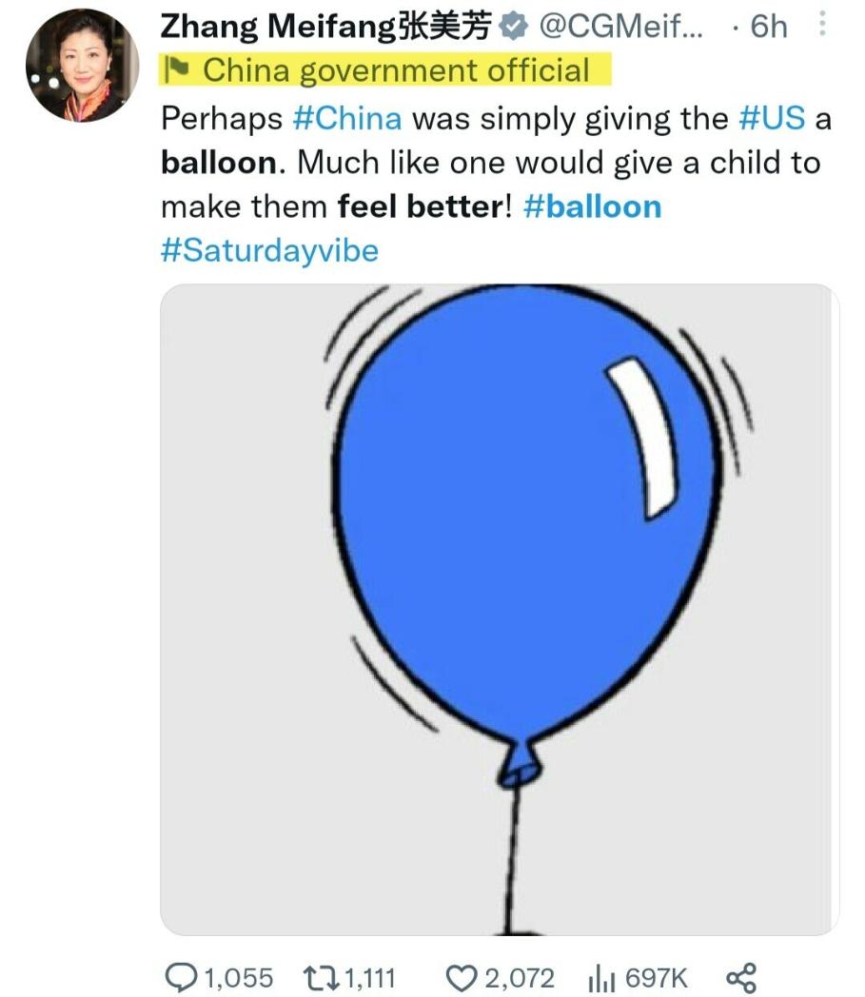Viewport: 865px width, 997px height.
Task: Click the 1,111 retweet count
Action: 370,978
